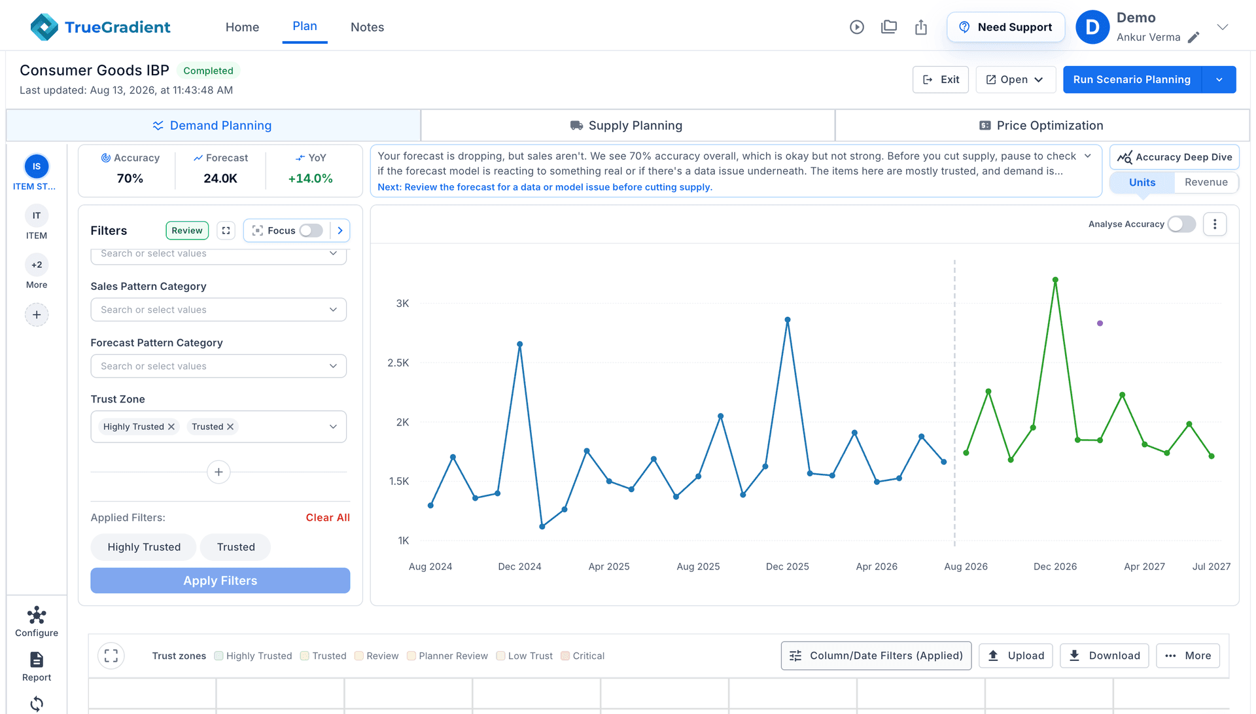Open the partially hidden top filter dropdown
Image resolution: width=1256 pixels, height=714 pixels.
coord(218,255)
